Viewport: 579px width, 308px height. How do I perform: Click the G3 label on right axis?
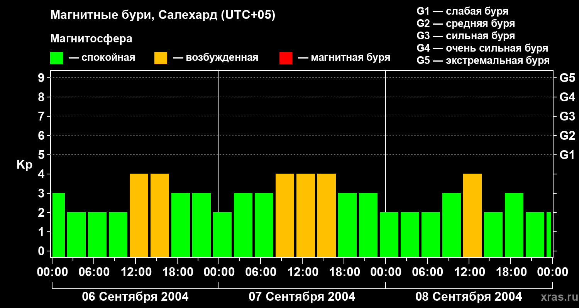[x=567, y=116]
